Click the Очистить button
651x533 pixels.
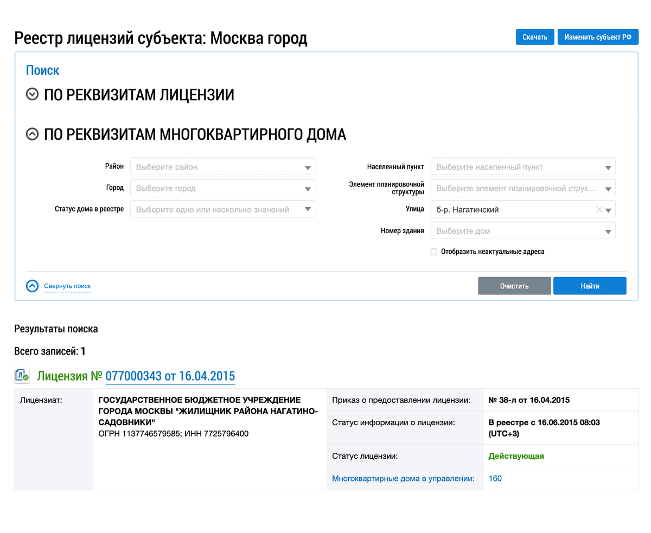[x=514, y=286]
